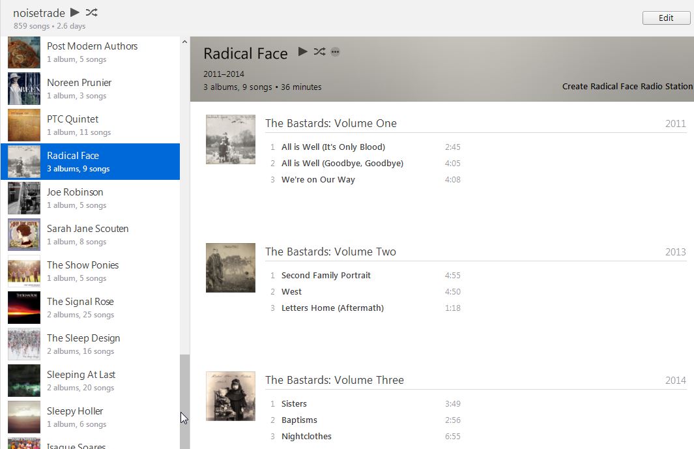Select The Bastards: Volume One title

click(330, 123)
